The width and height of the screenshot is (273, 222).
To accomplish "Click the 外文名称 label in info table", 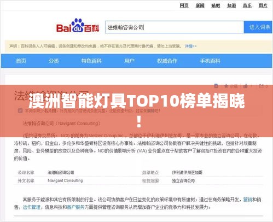I will click(x=26, y=181).
